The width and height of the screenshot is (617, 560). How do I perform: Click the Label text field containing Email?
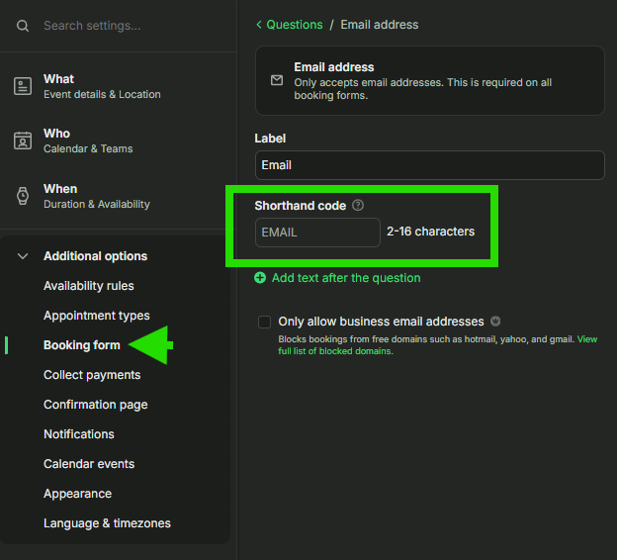(429, 165)
